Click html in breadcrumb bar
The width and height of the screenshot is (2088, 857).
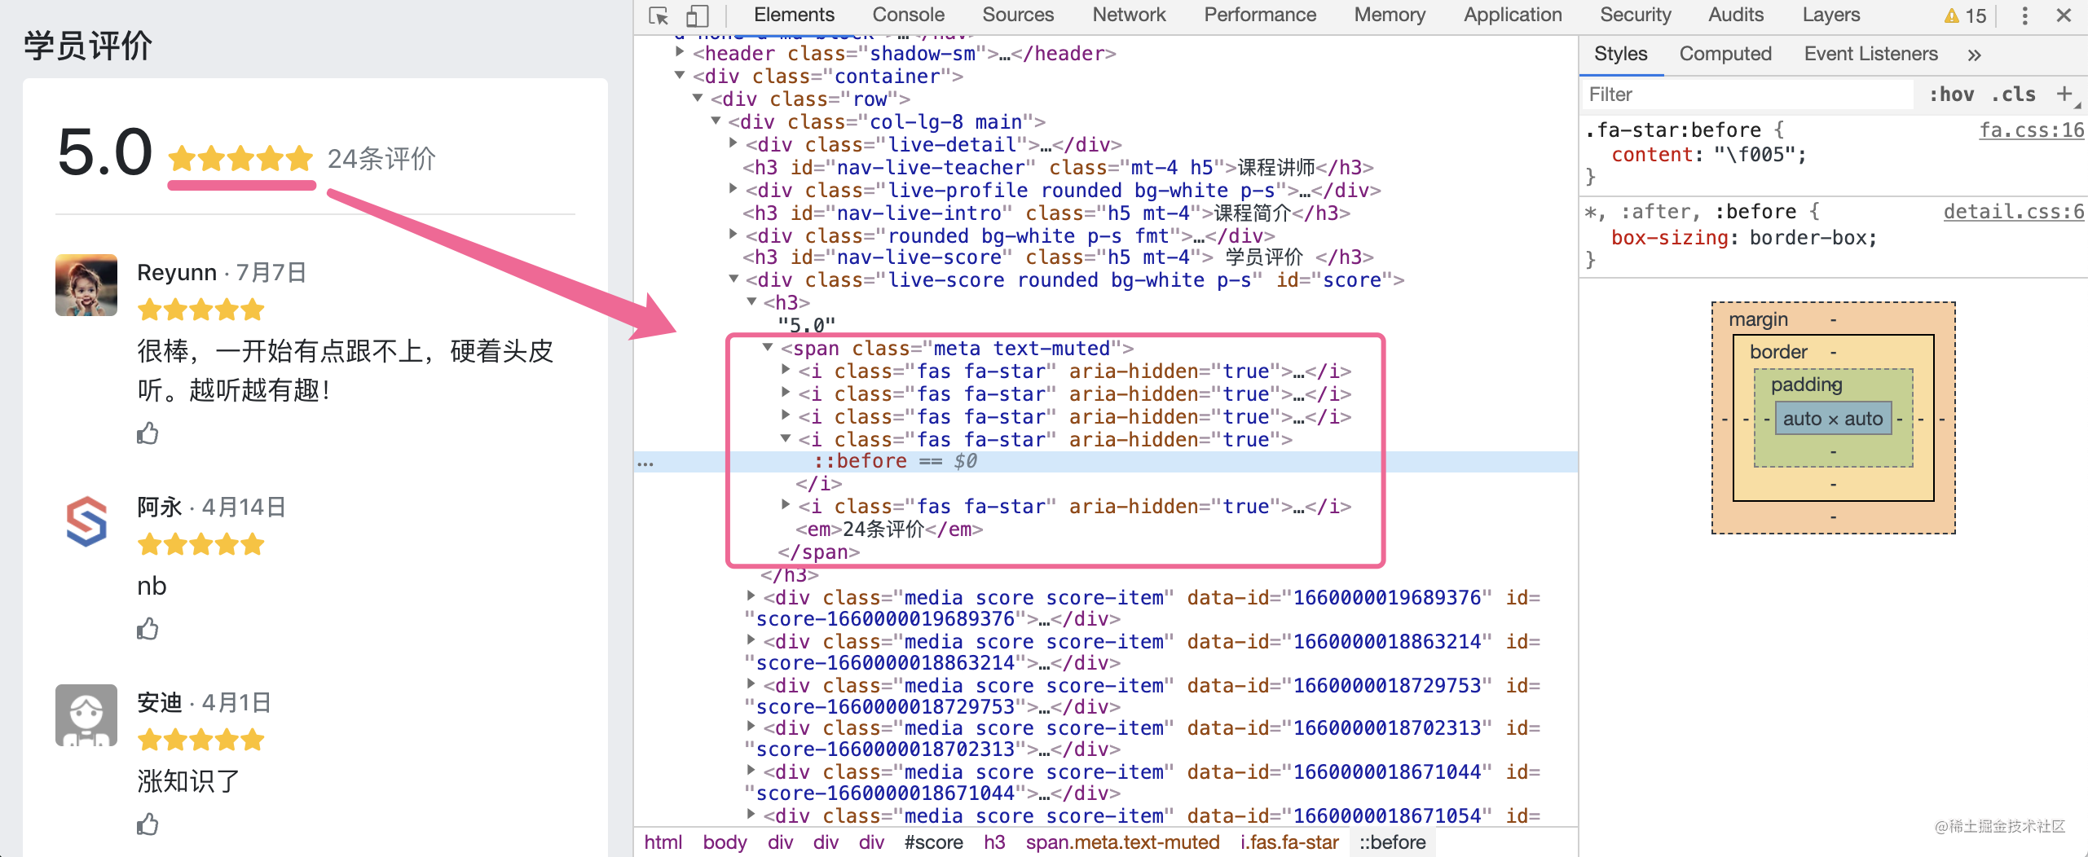[x=663, y=842]
